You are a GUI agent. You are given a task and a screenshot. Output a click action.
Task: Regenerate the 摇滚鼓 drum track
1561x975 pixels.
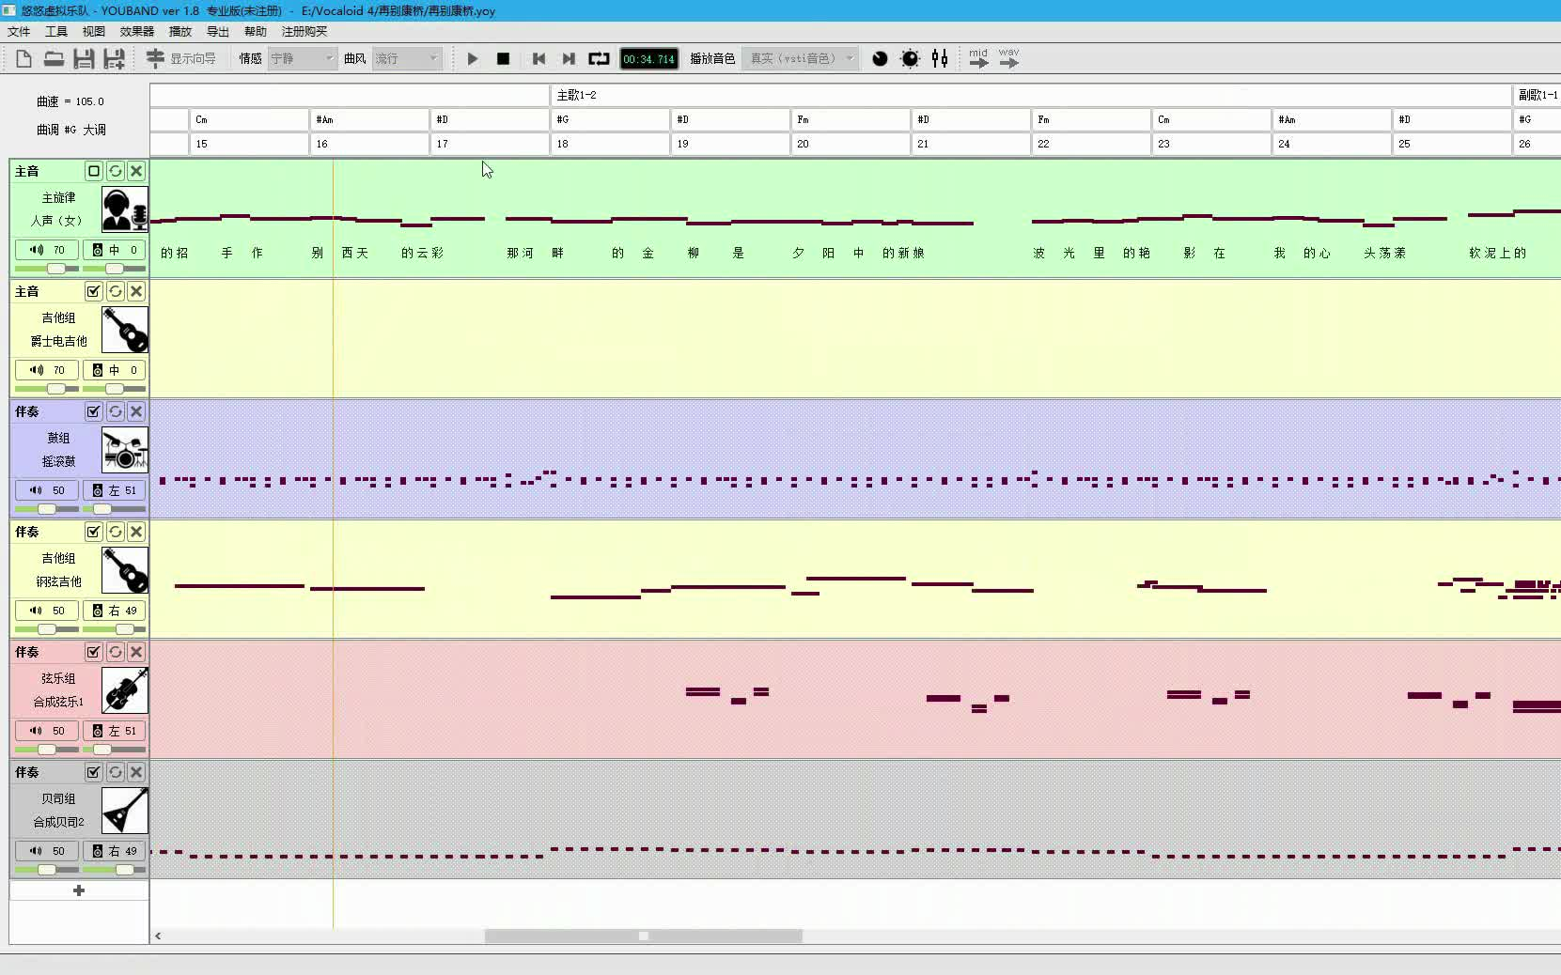[x=115, y=411]
